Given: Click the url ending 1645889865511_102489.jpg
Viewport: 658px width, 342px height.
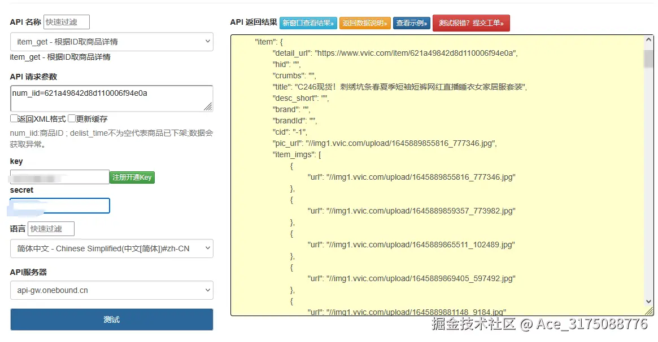Looking at the screenshot, I should coord(411,245).
